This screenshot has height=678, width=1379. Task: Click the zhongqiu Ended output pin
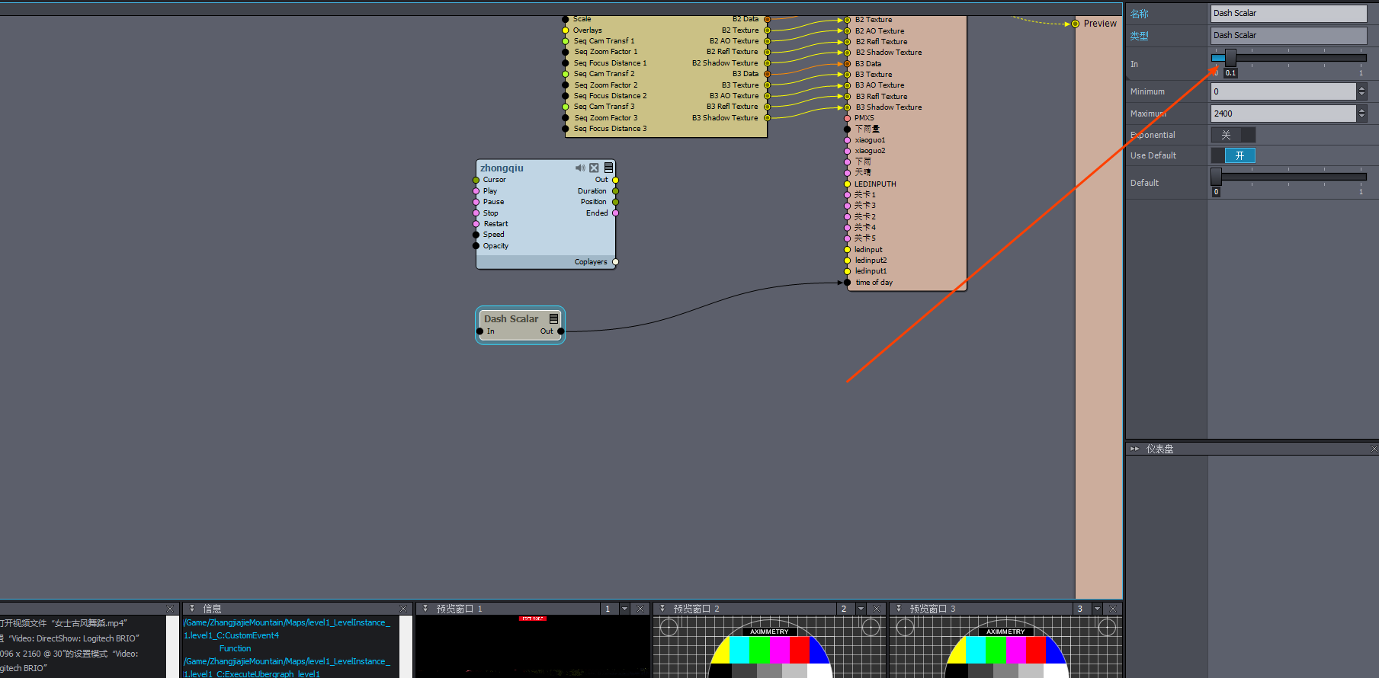615,213
